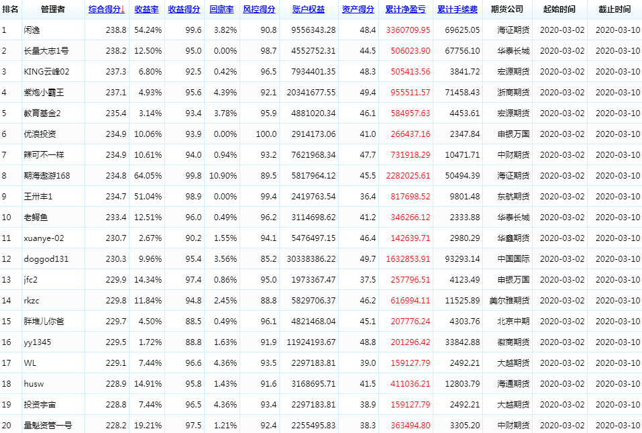Select manager name WL

click(x=30, y=363)
